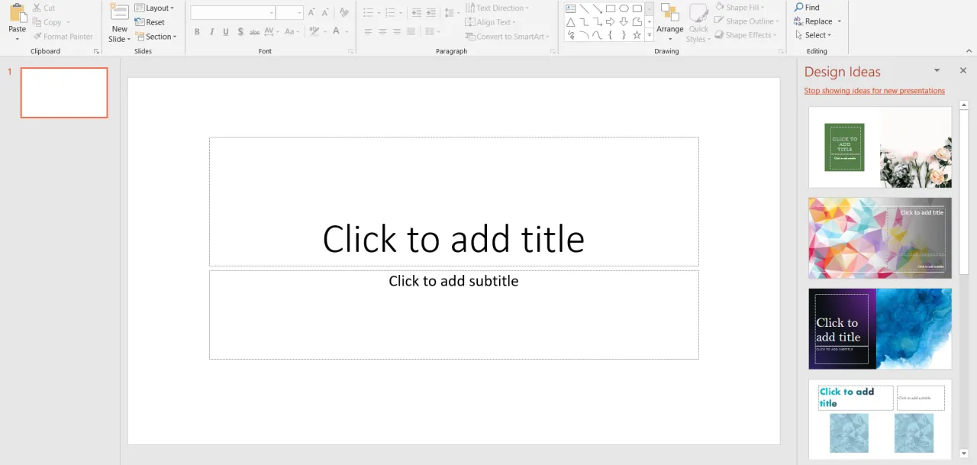Screen dimensions: 977x465
Task: Toggle bulleted list formatting
Action: (x=367, y=12)
